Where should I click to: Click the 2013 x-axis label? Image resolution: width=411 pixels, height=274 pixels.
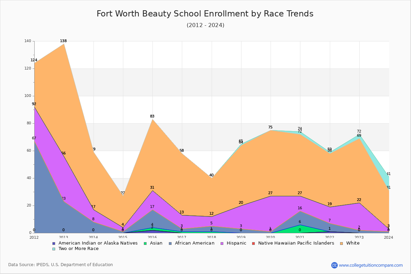[64, 237]
